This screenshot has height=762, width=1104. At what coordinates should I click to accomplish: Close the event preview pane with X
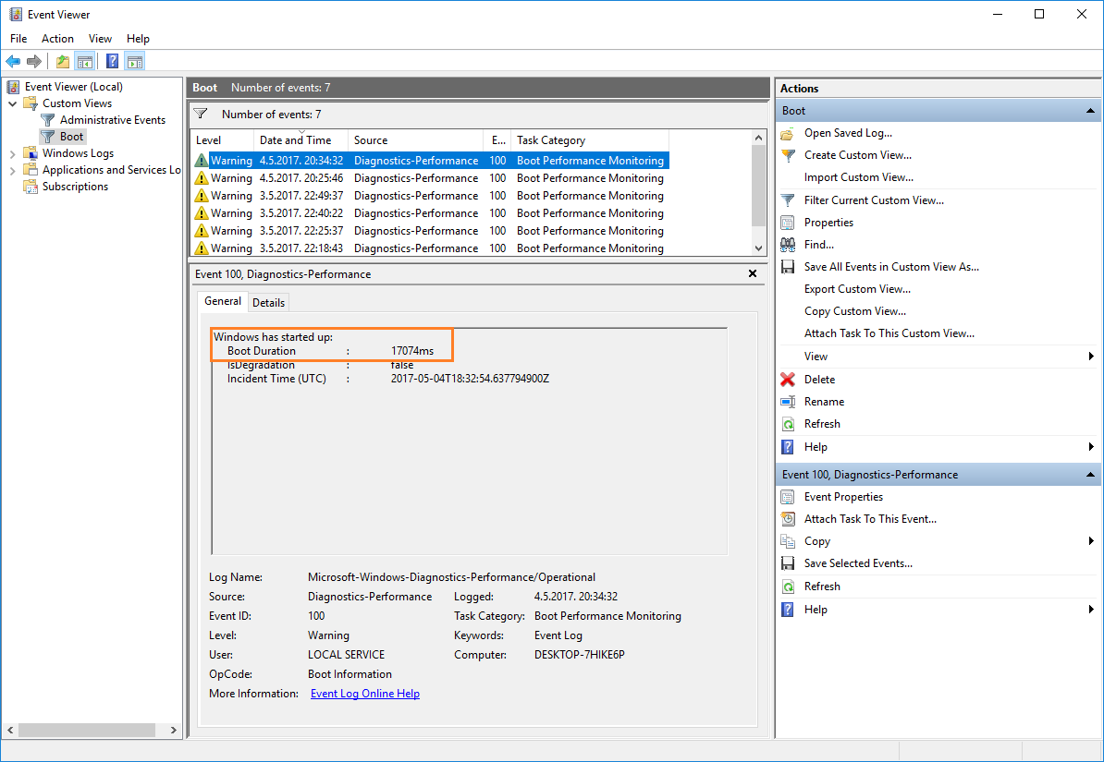[x=753, y=274]
